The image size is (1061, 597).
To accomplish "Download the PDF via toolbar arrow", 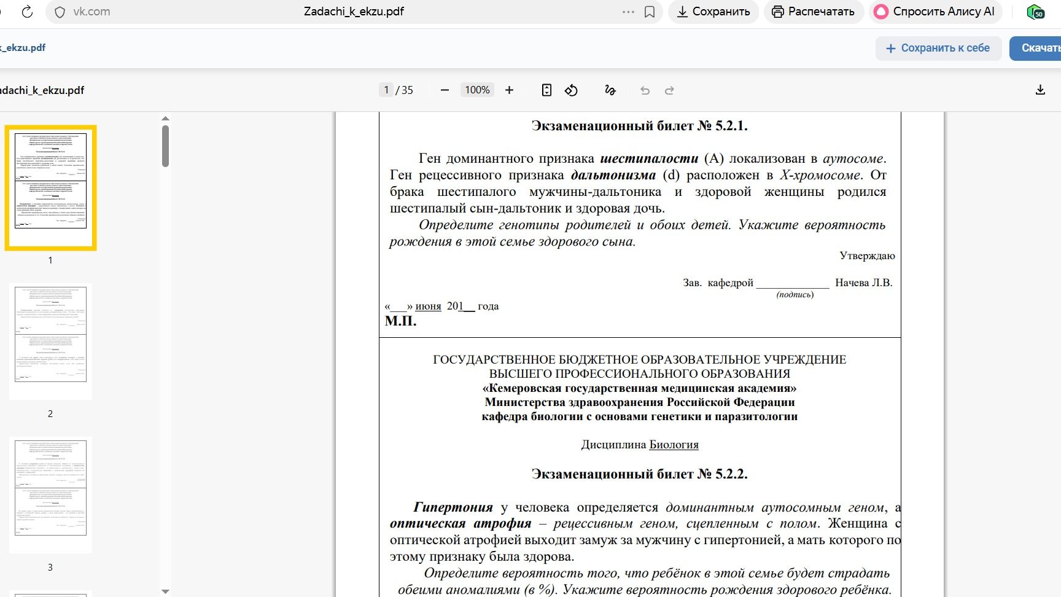I will (x=1040, y=90).
